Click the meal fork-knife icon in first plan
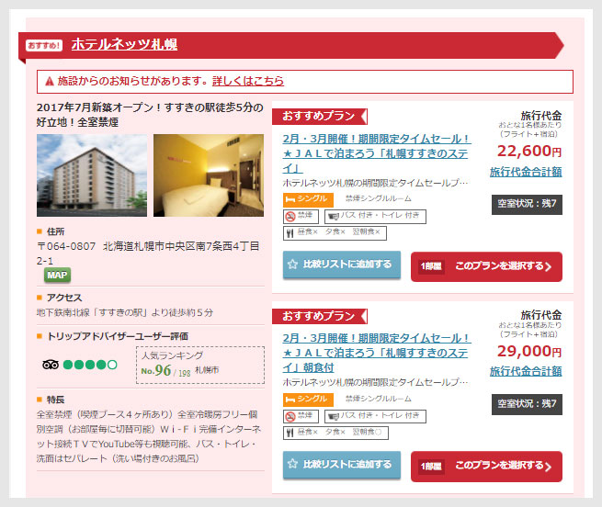 (x=290, y=233)
